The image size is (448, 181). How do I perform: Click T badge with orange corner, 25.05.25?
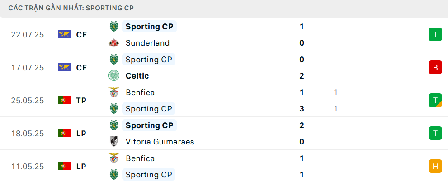click(435, 100)
